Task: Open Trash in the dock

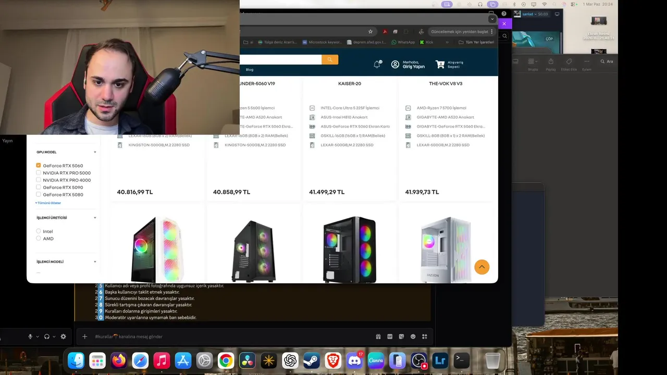Action: point(492,360)
